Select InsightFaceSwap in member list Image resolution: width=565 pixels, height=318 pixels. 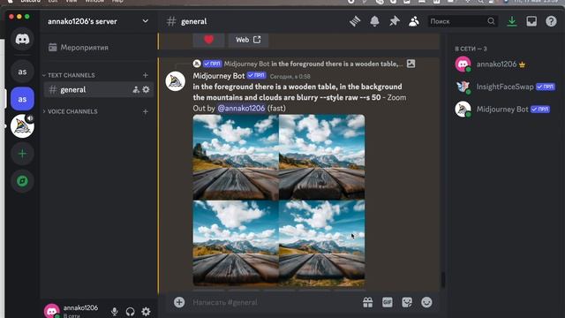click(505, 87)
